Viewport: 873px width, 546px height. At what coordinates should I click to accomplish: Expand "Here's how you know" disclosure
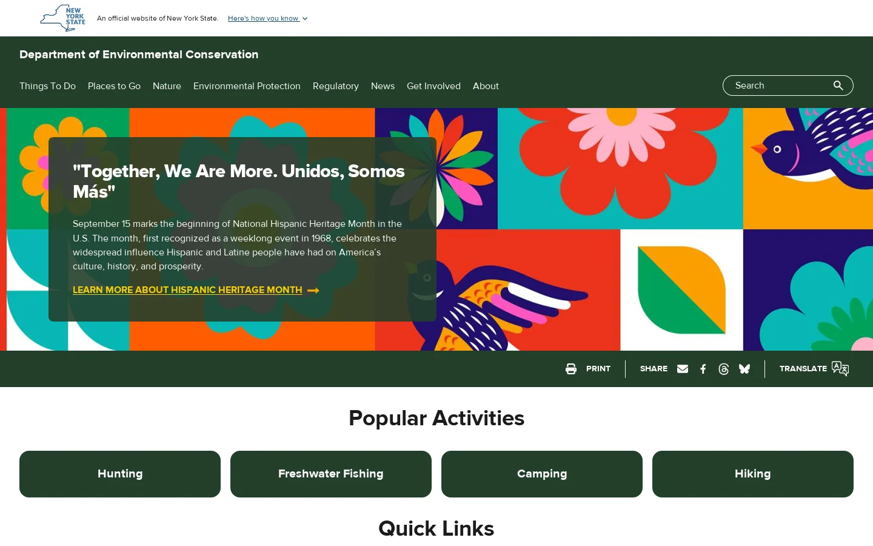tap(268, 18)
